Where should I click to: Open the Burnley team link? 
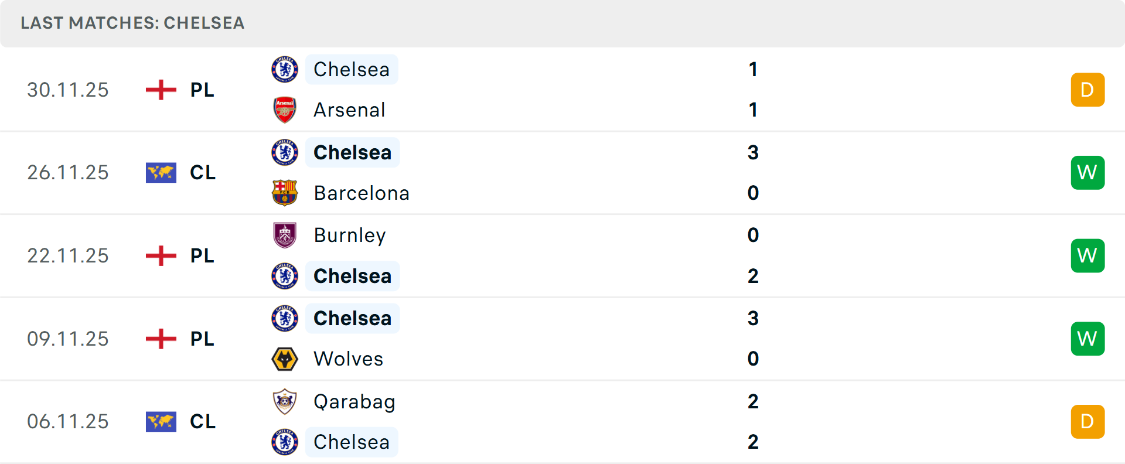[350, 235]
